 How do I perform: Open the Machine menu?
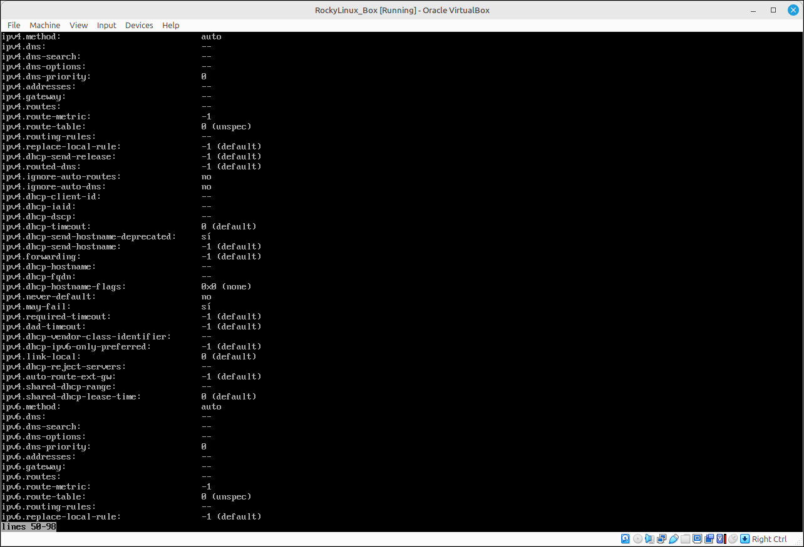45,25
